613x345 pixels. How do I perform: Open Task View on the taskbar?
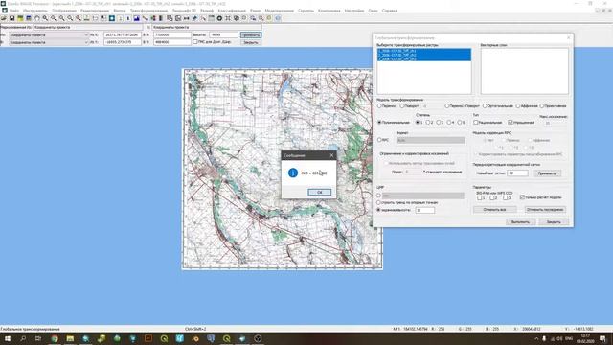38,338
